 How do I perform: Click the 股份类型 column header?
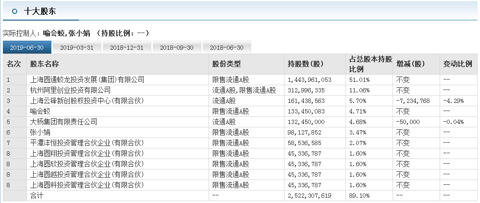tap(226, 64)
